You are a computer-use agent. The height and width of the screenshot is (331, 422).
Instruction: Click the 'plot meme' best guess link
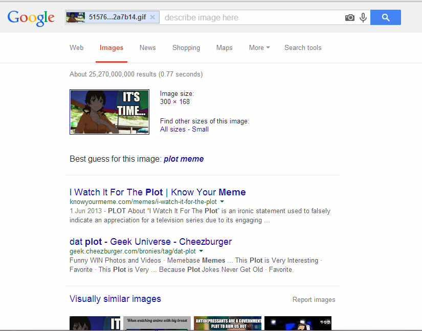pyautogui.click(x=184, y=159)
